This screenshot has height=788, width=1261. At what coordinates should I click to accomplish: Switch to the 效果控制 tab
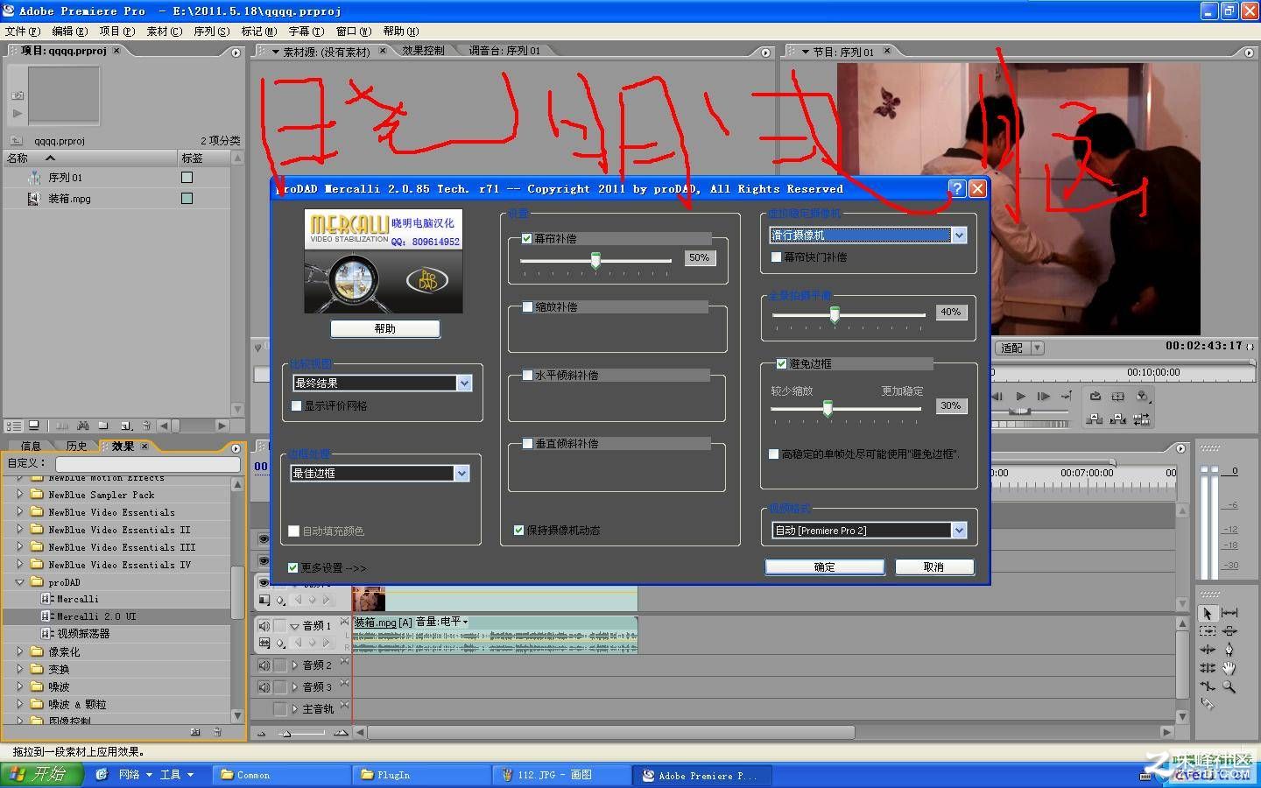point(424,51)
